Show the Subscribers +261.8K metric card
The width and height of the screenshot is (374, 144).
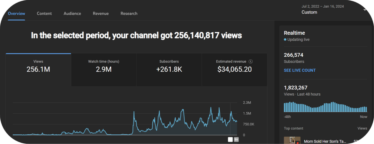point(169,69)
